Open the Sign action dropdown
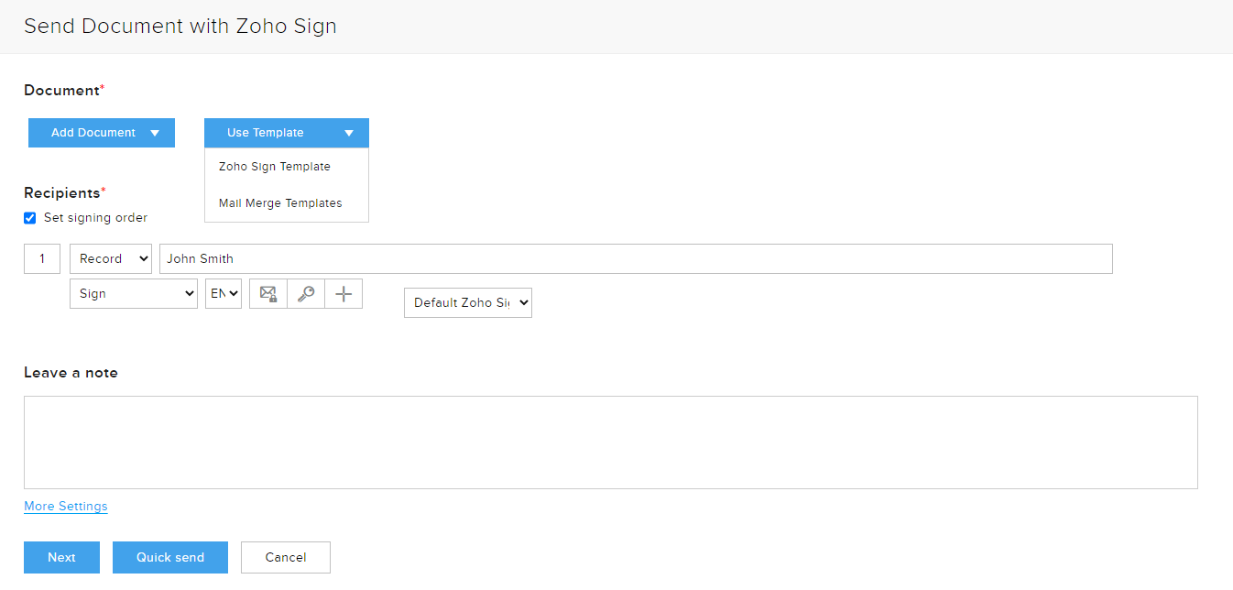The width and height of the screenshot is (1233, 590). (x=134, y=293)
